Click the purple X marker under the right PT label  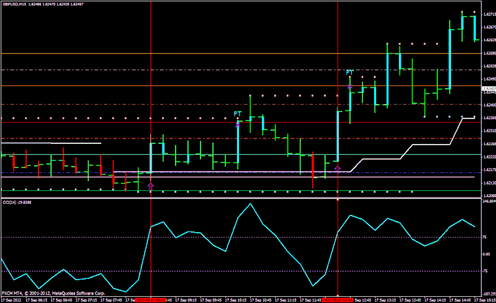click(349, 86)
